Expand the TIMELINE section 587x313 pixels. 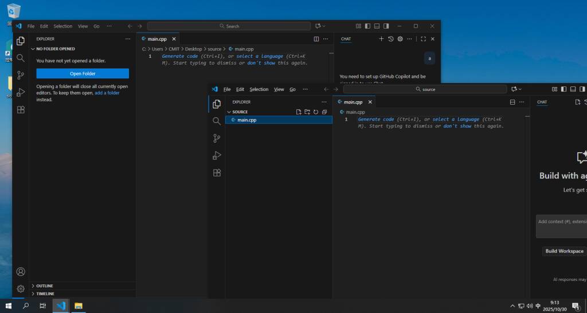45,294
